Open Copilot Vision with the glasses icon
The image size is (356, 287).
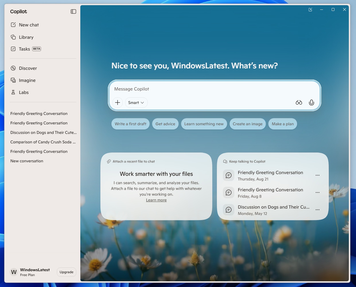click(299, 102)
